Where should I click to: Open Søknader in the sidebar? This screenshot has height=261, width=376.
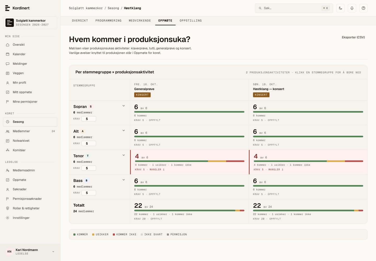coord(30,189)
